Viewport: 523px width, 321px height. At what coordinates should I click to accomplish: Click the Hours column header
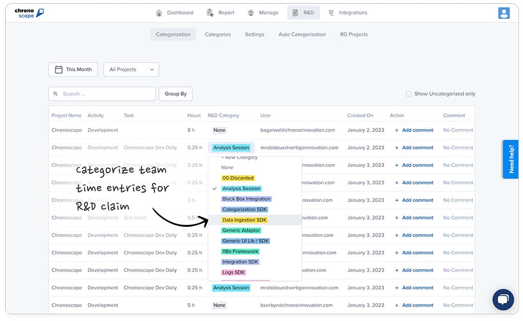point(194,116)
